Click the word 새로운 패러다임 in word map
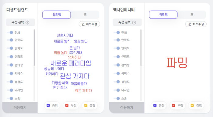The image size is (213, 117). tap(71, 63)
